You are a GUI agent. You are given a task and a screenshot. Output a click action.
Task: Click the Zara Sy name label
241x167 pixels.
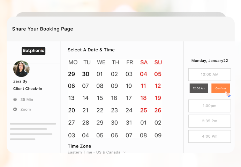20,81
